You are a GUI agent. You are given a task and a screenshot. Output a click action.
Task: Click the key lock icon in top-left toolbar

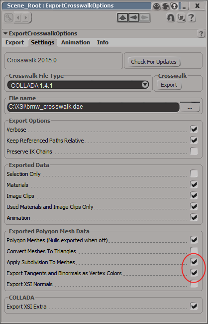(x=8, y=18)
